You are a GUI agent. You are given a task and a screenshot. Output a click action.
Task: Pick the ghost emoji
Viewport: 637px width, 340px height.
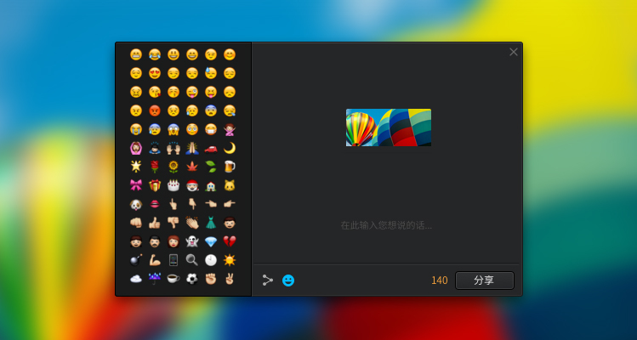(x=192, y=241)
